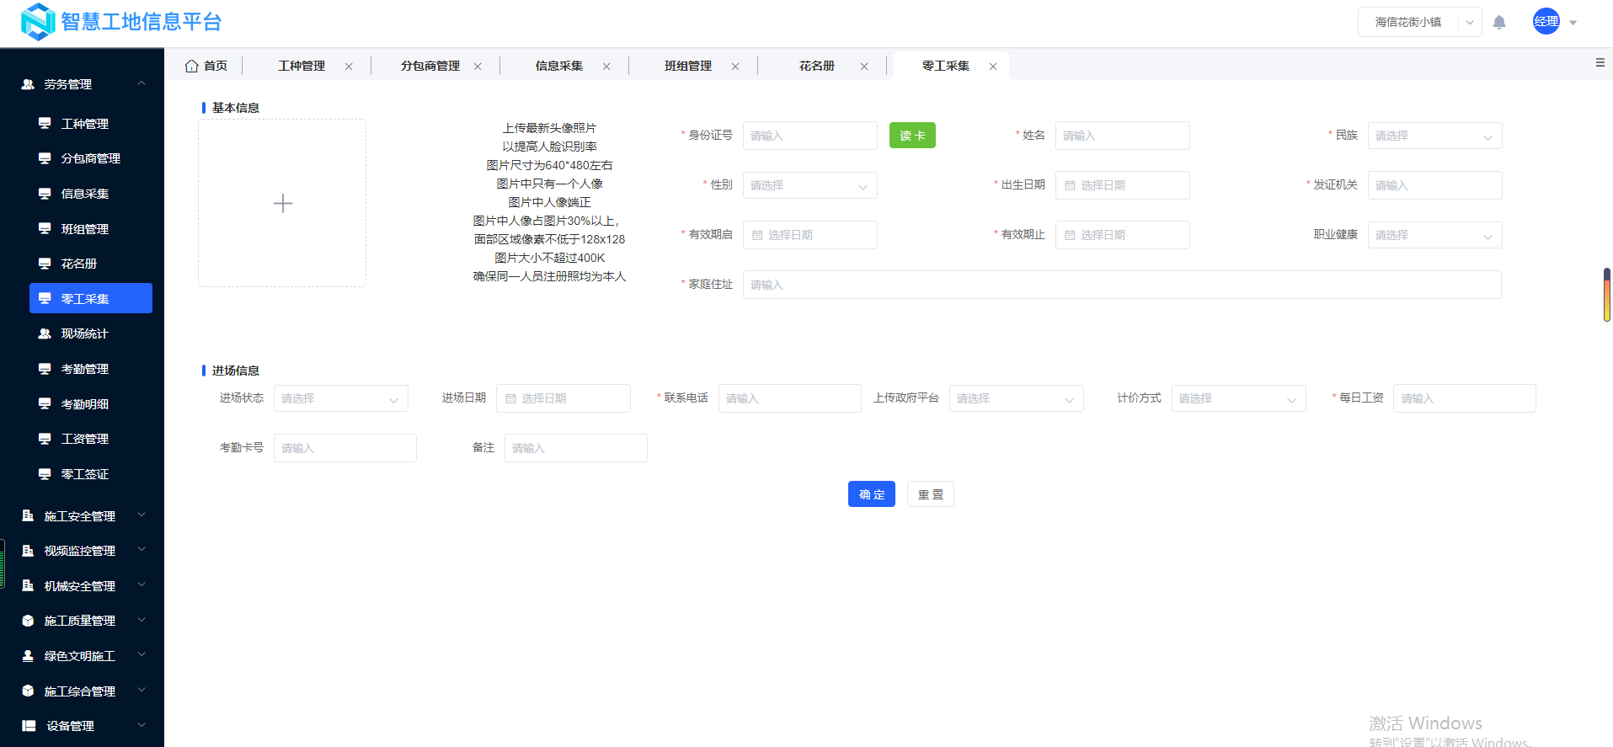Click the 家庭住址 input field
Viewport: 1613px width, 747px height.
(x=1122, y=285)
